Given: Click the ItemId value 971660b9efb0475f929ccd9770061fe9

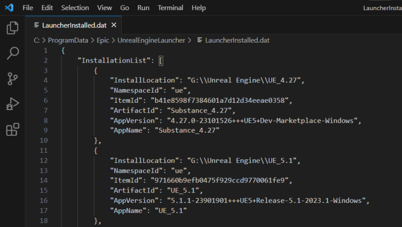Looking at the screenshot, I should click(220, 181).
